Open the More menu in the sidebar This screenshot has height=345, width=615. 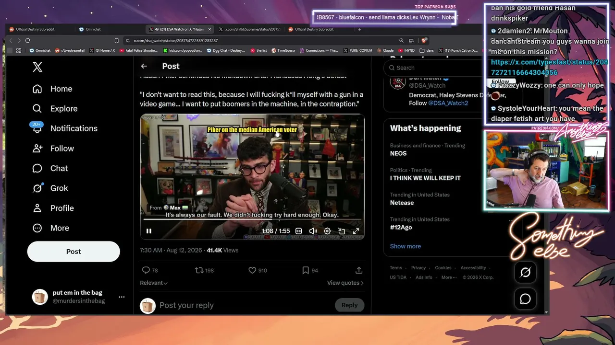click(x=50, y=228)
